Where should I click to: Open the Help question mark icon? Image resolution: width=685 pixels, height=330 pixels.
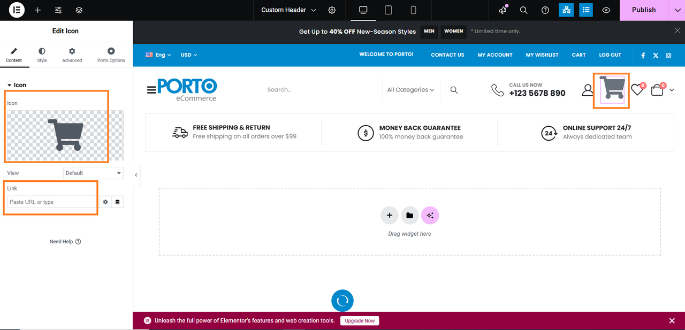click(545, 10)
